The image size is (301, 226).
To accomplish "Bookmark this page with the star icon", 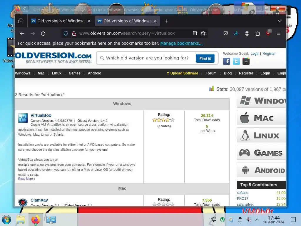I will click(203, 34).
